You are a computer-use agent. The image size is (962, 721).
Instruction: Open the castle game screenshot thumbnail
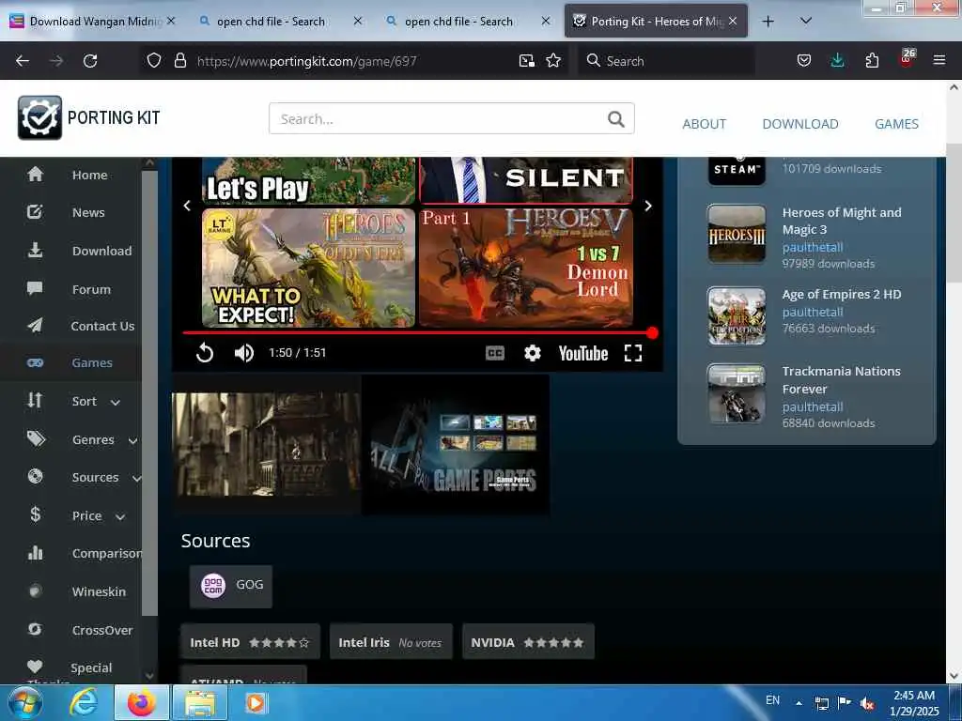(266, 444)
